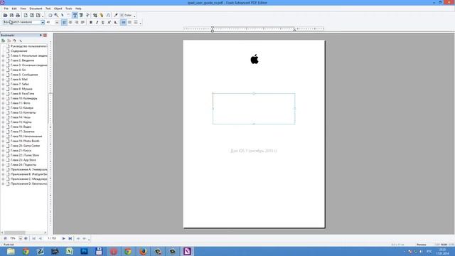The image size is (455, 256).
Task: Click the Foxit PDF Editor taskbar icon
Action: pyautogui.click(x=187, y=251)
